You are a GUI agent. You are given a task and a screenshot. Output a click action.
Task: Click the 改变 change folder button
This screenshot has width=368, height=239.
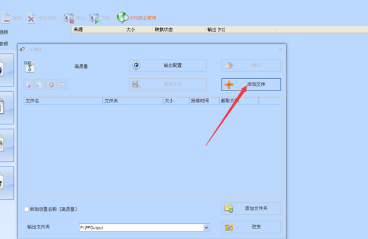click(x=251, y=227)
